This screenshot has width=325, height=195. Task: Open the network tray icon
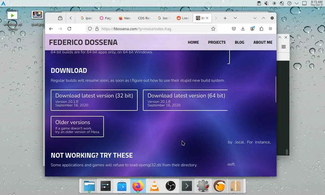pos(282,3)
